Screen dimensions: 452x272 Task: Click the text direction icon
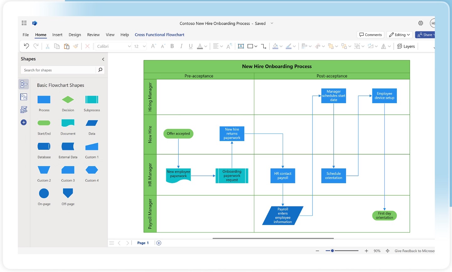pyautogui.click(x=229, y=46)
